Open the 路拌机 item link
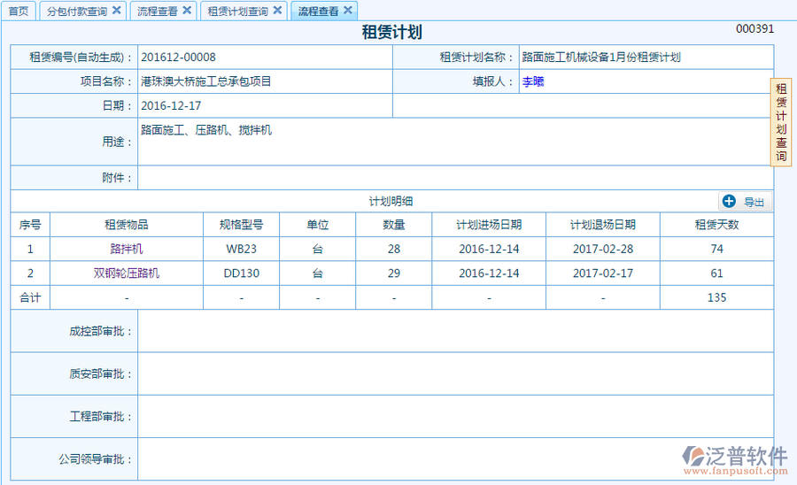Image resolution: width=797 pixels, height=485 pixels. click(127, 249)
